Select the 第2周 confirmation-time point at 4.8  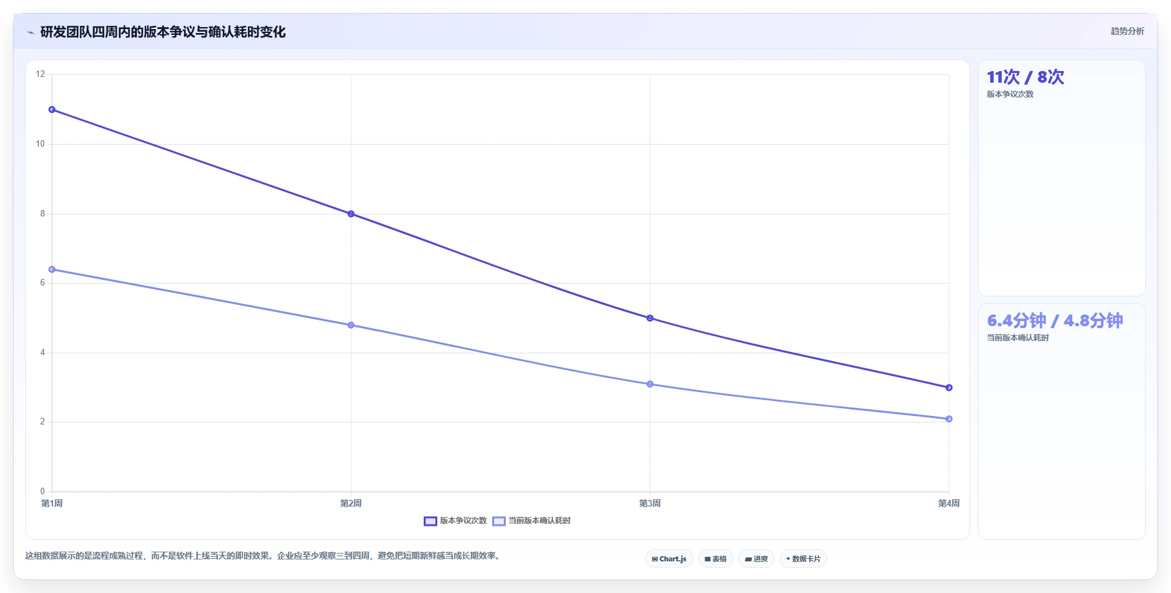[351, 325]
